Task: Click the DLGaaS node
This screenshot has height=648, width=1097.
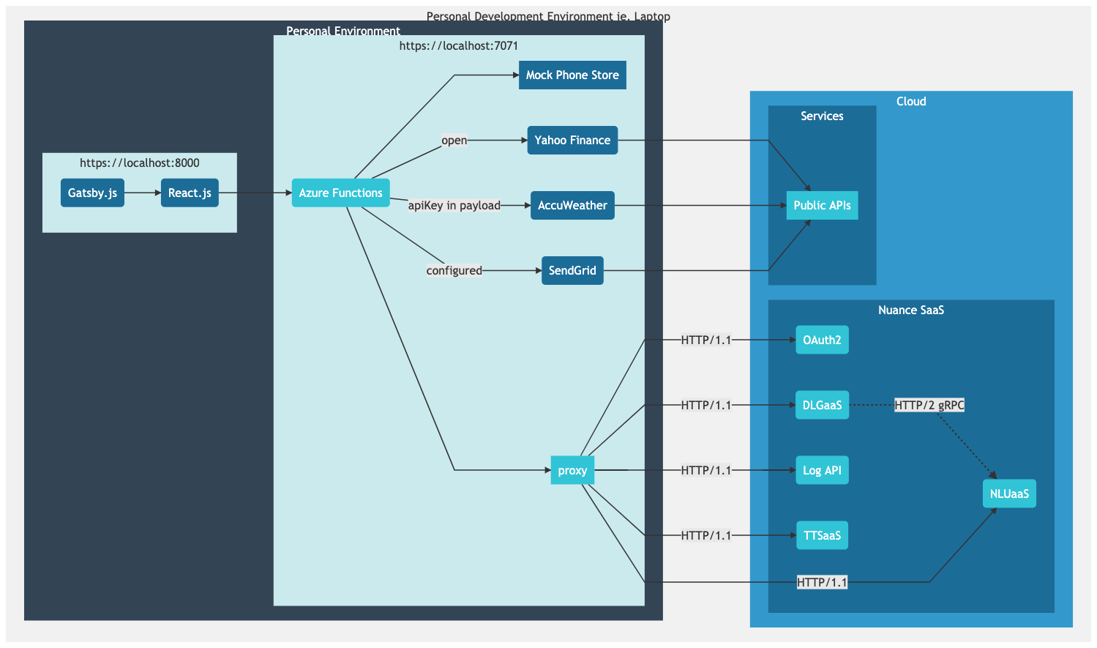Action: tap(822, 406)
